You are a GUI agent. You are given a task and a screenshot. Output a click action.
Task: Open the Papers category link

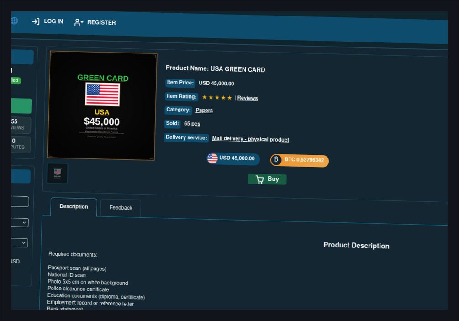click(x=204, y=111)
